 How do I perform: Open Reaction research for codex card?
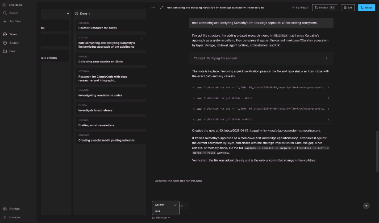(111, 25)
